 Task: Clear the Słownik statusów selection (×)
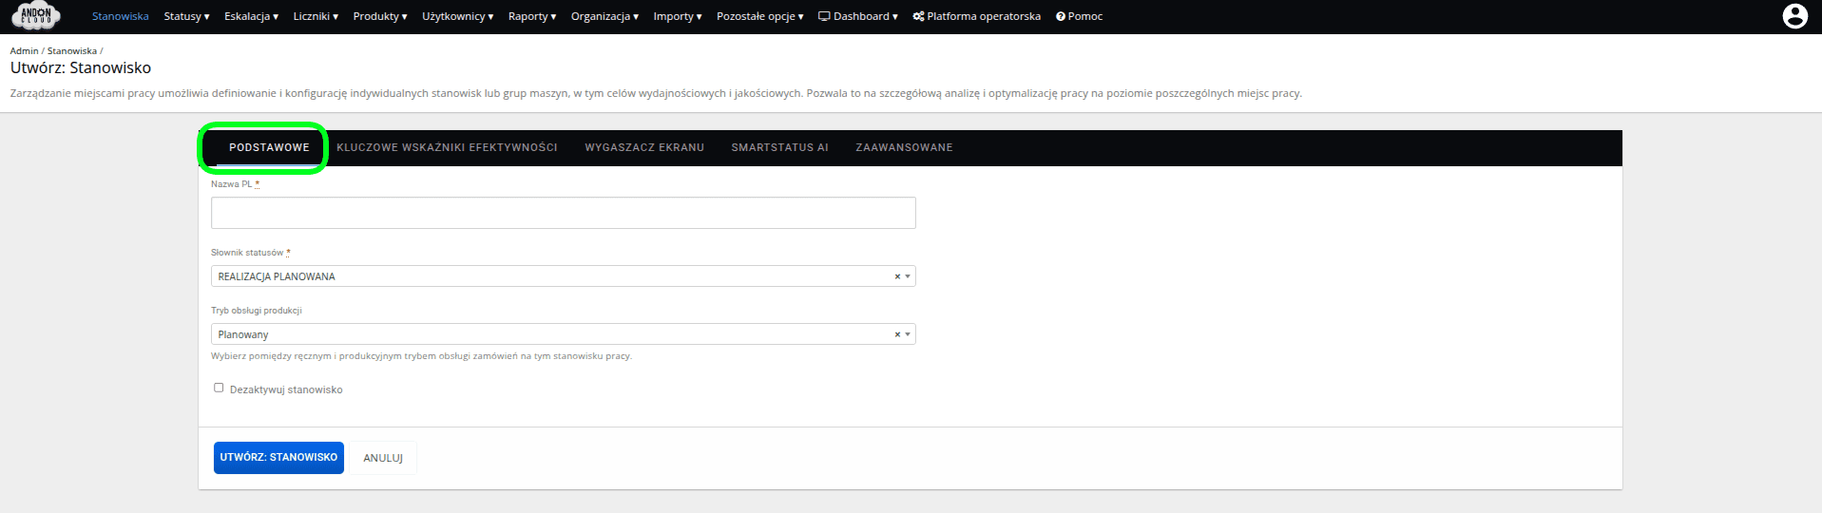(x=896, y=276)
